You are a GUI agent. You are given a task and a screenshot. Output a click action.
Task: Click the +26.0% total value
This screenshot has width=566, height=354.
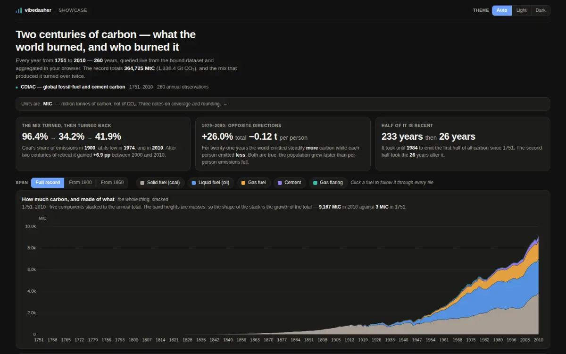[217, 137]
